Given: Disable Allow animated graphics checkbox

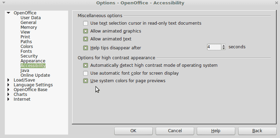Looking at the screenshot, I should coord(86,31).
